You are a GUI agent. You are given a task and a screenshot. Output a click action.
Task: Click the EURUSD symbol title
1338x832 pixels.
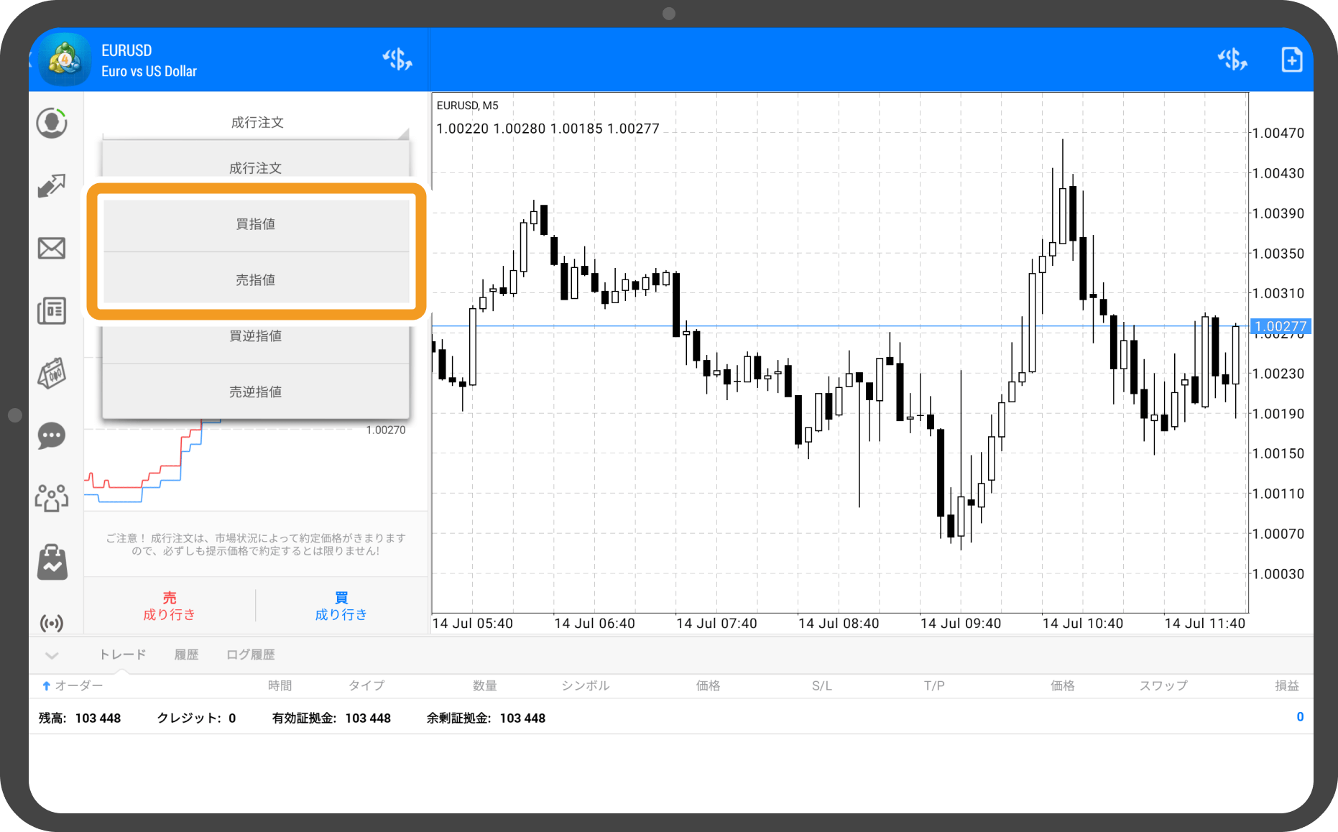(126, 50)
